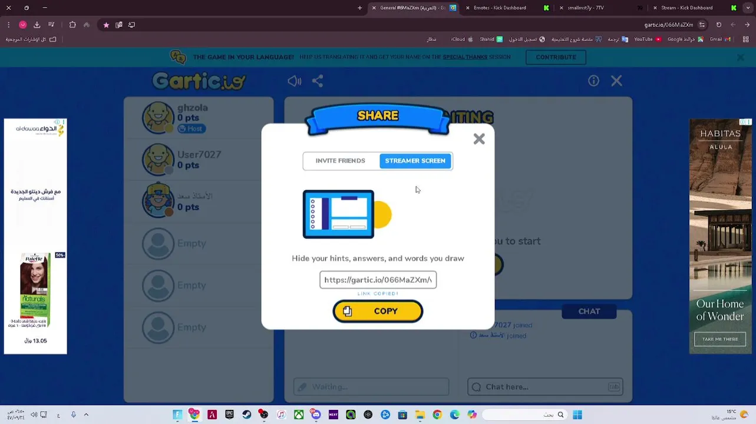Open Epic Games launcher from the taskbar
Image resolution: width=756 pixels, height=424 pixels.
[x=229, y=415]
